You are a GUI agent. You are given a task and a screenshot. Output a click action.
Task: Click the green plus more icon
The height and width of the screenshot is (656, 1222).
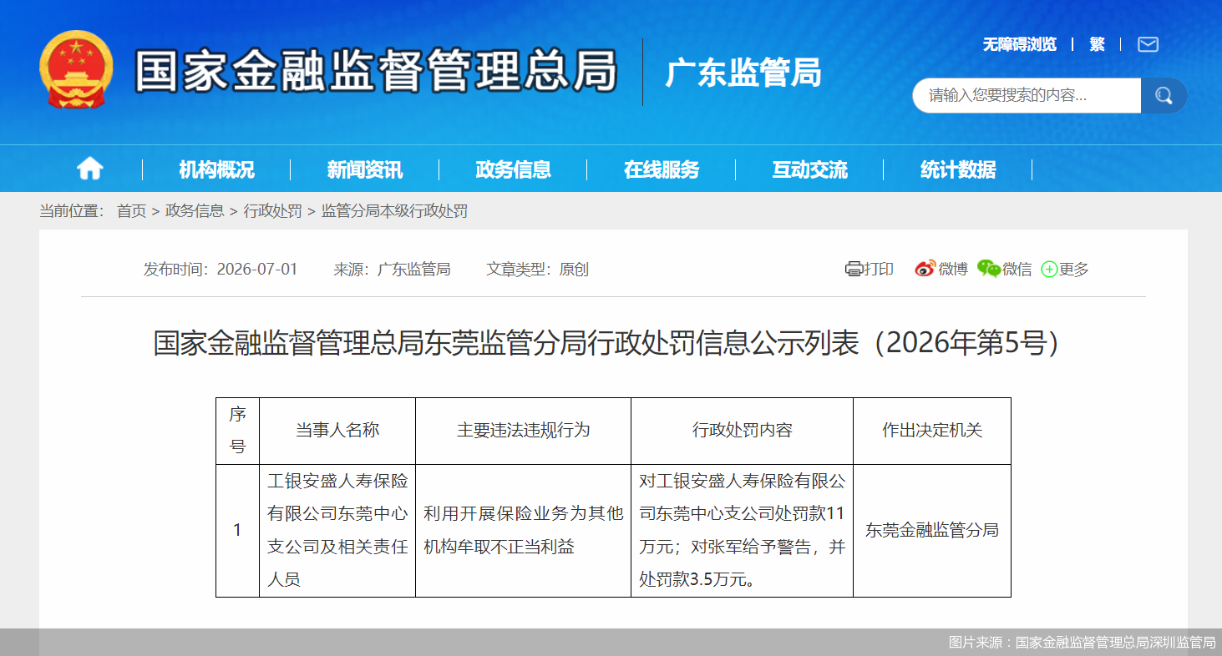point(1049,270)
